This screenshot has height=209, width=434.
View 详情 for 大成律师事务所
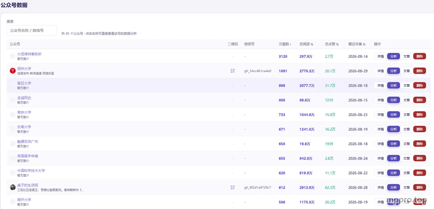pos(380,56)
